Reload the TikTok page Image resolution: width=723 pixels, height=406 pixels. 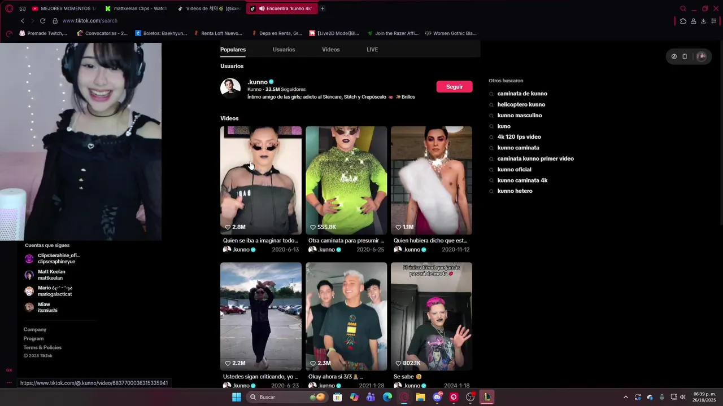pos(42,21)
